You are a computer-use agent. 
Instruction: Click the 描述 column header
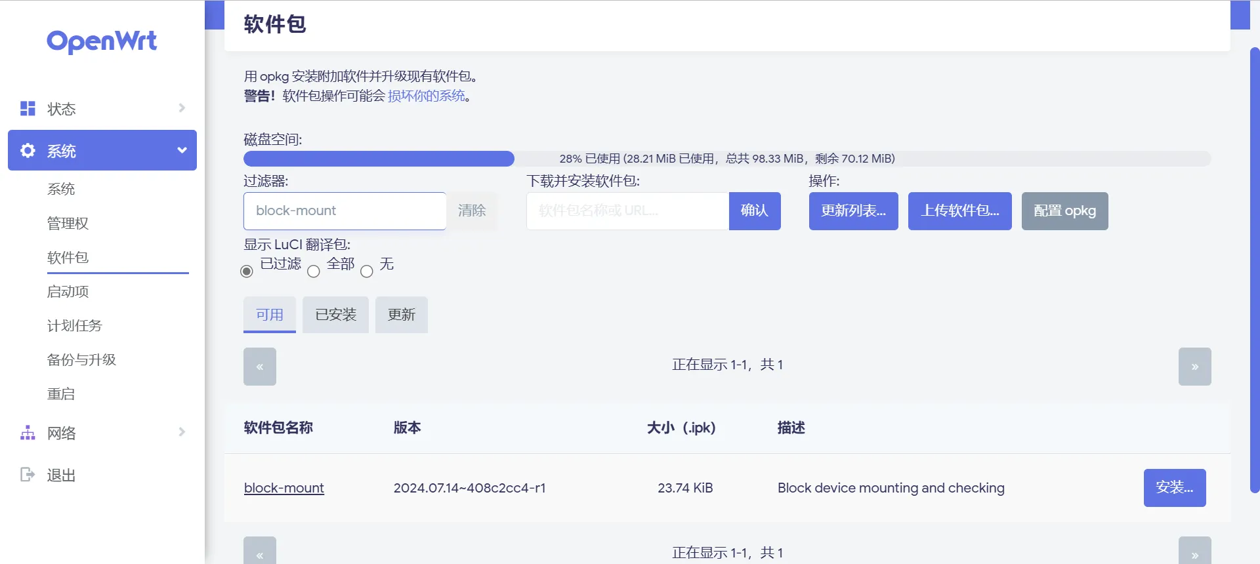791,428
